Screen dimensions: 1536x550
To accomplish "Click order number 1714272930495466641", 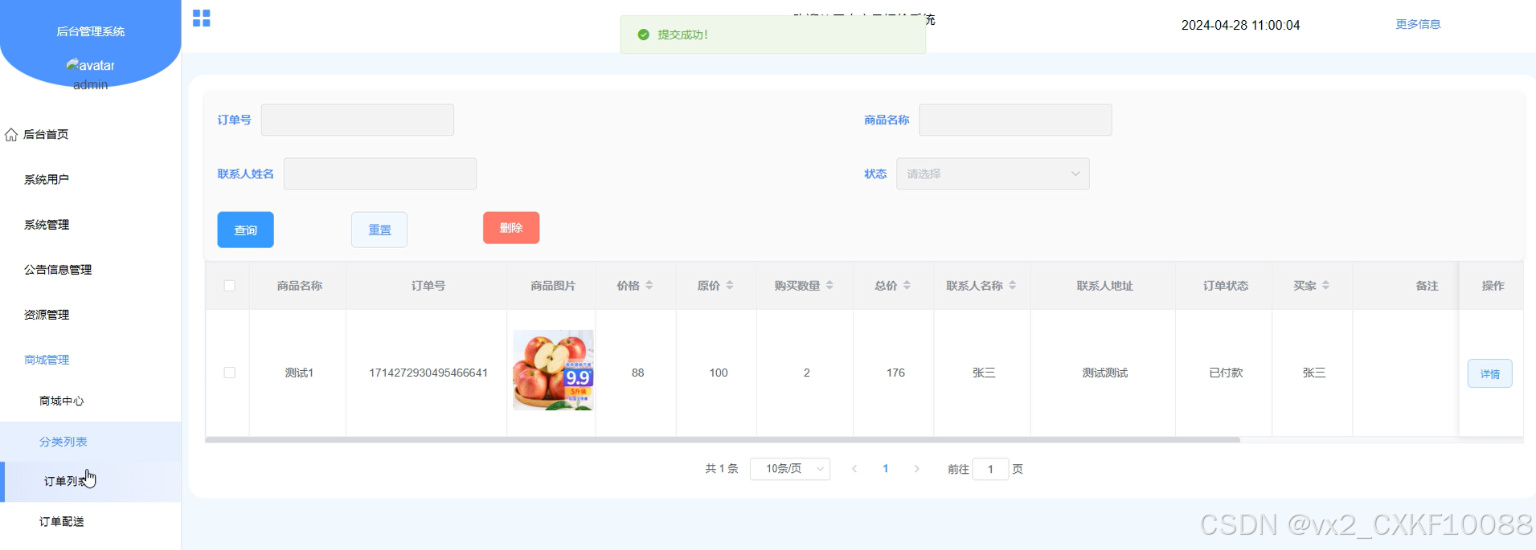I will pos(428,373).
